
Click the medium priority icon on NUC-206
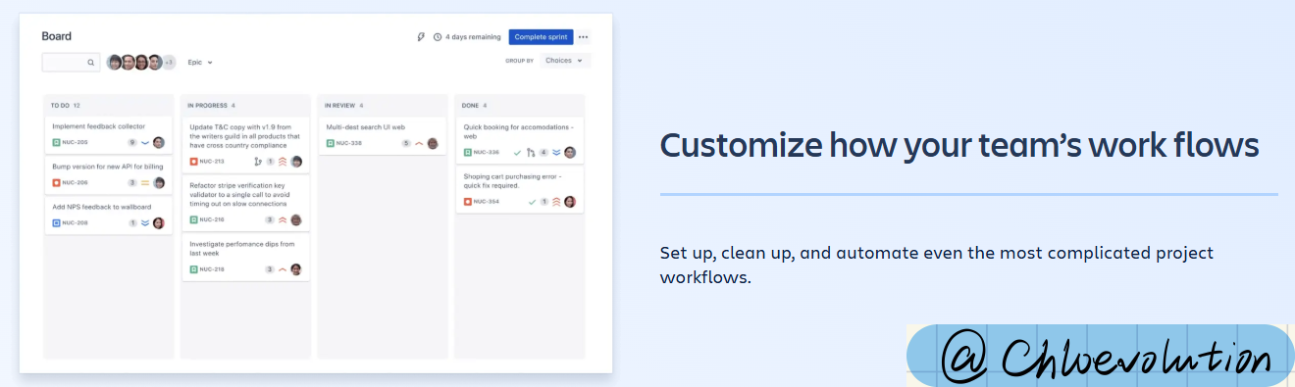click(145, 182)
